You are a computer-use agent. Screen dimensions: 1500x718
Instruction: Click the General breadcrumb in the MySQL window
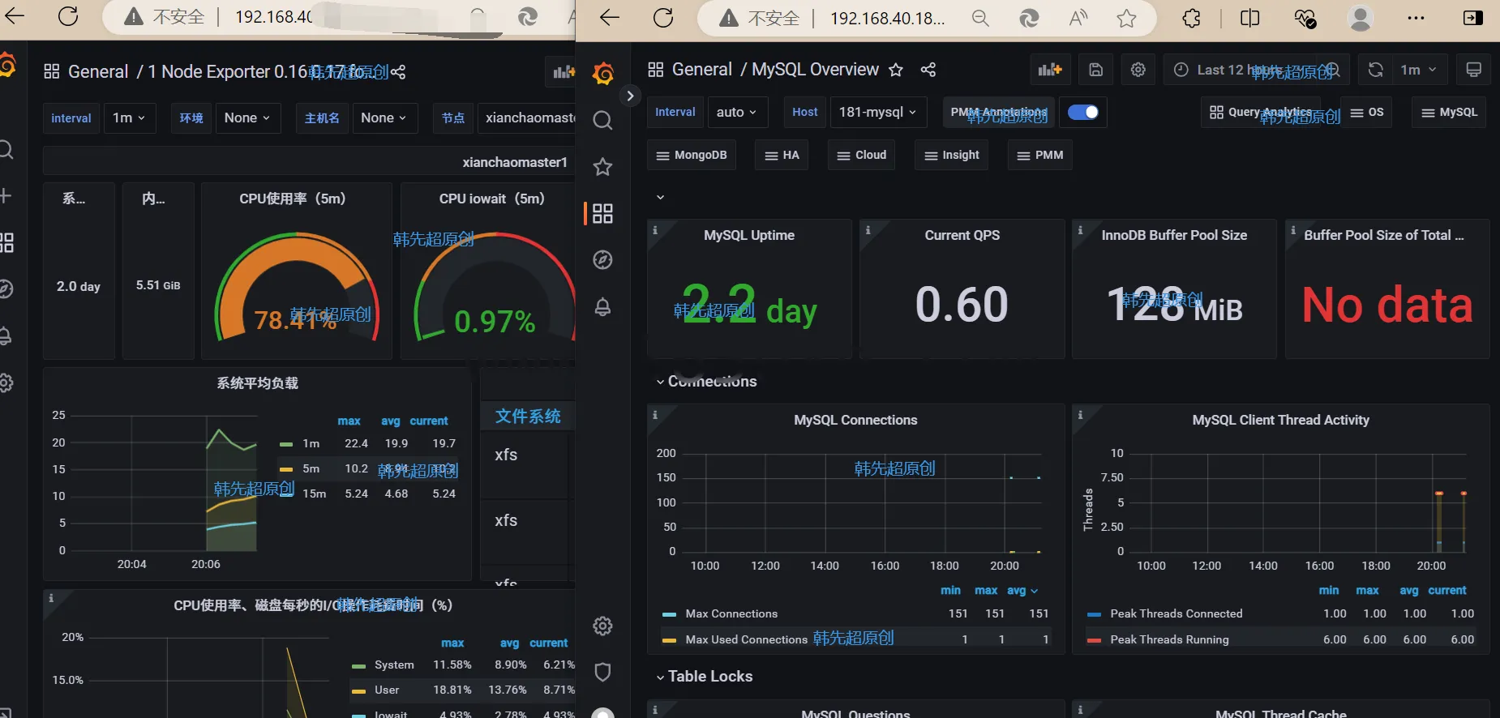pos(702,70)
